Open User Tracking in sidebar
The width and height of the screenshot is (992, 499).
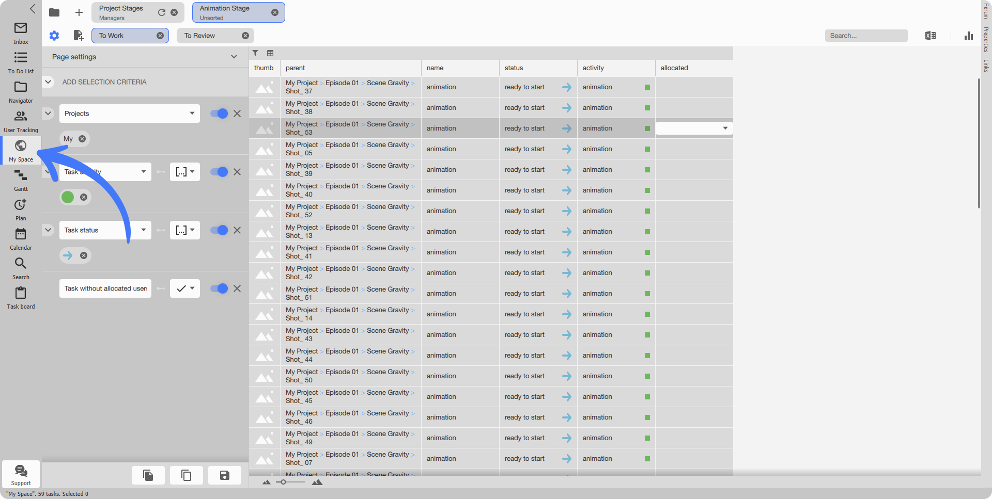[x=21, y=122]
